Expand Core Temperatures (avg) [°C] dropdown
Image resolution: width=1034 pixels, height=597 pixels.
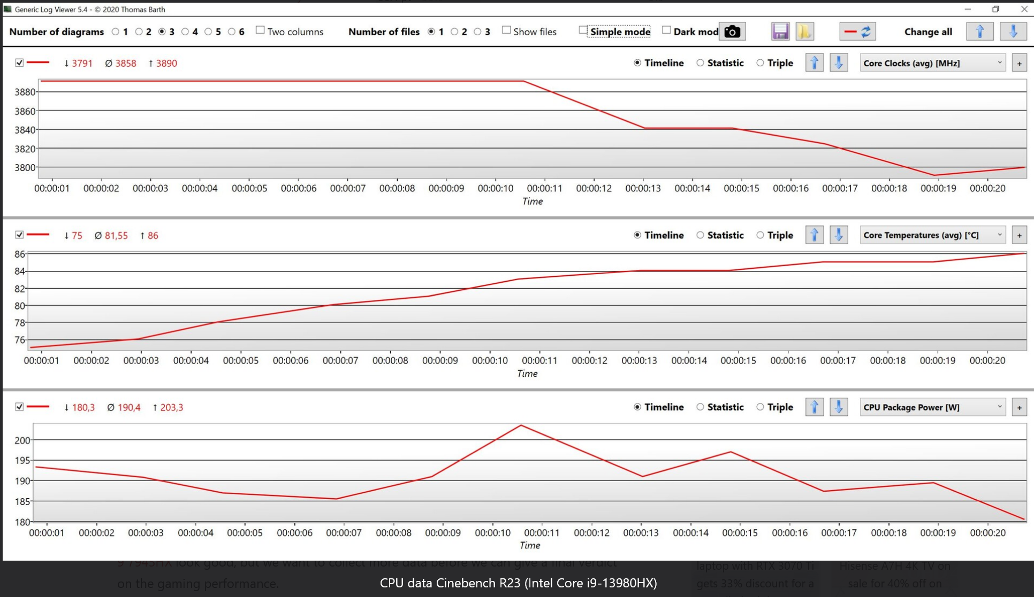point(932,235)
